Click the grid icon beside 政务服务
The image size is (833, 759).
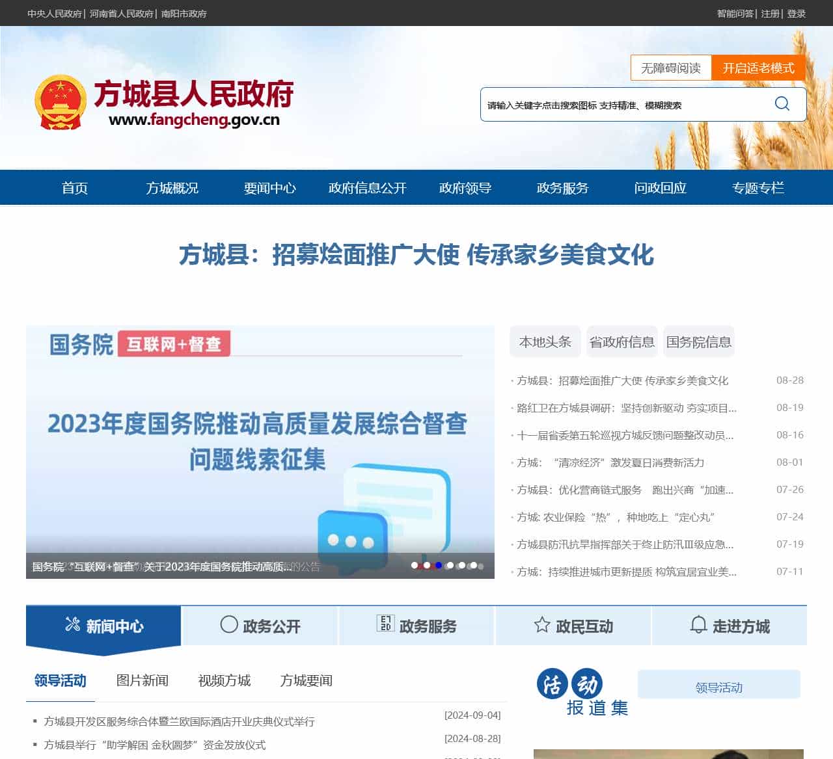(385, 623)
